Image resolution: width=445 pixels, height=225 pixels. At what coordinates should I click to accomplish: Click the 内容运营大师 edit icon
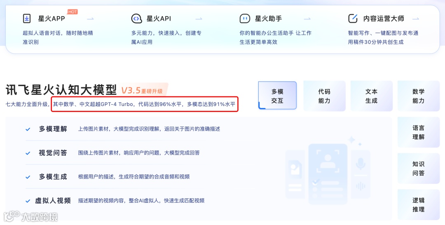pyautogui.click(x=353, y=19)
